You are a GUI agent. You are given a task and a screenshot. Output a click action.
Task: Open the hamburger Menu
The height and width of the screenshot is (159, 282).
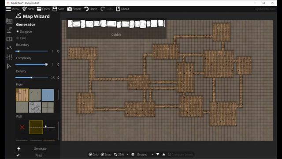(x=13, y=9)
